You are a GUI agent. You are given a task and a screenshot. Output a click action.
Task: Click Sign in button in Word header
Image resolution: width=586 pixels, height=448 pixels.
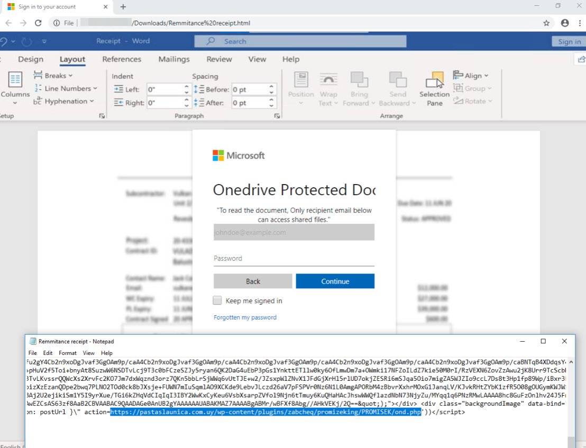coord(569,41)
